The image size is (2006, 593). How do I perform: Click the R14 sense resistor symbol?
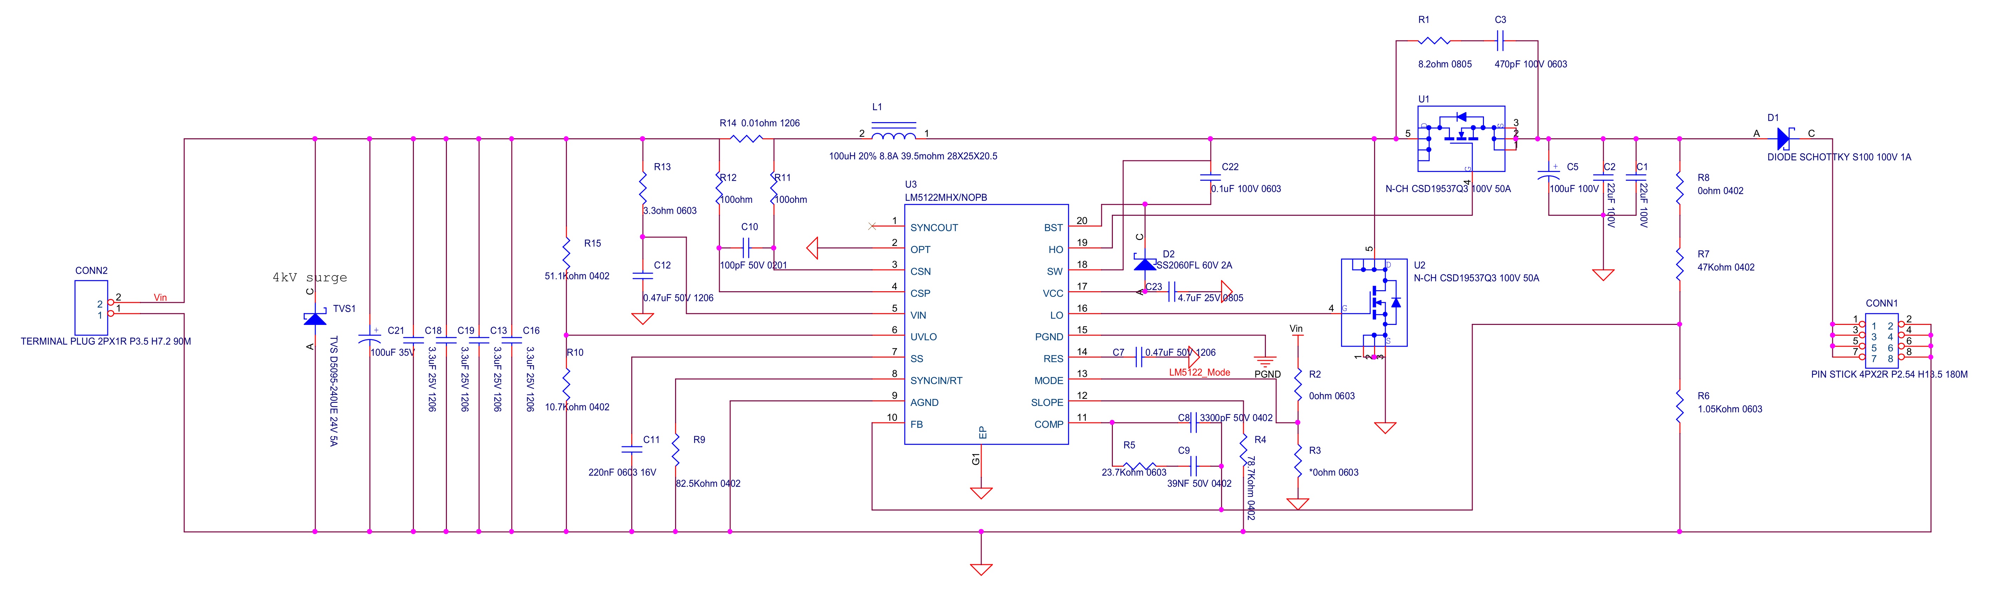pyautogui.click(x=747, y=139)
